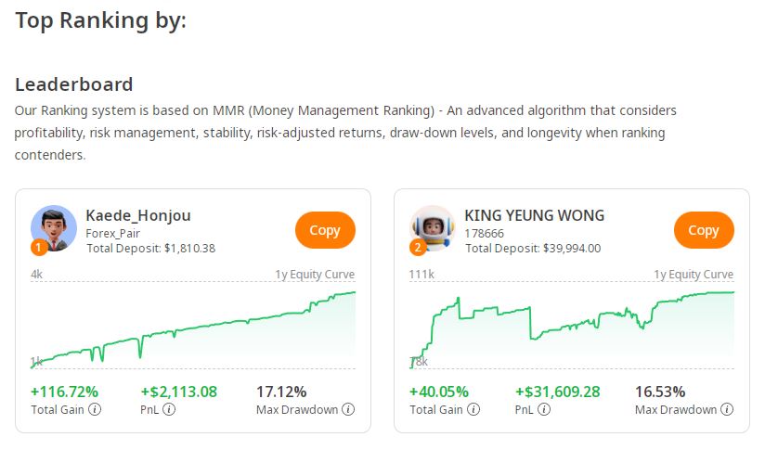Click the +116.72% Total Gain value

[64, 392]
